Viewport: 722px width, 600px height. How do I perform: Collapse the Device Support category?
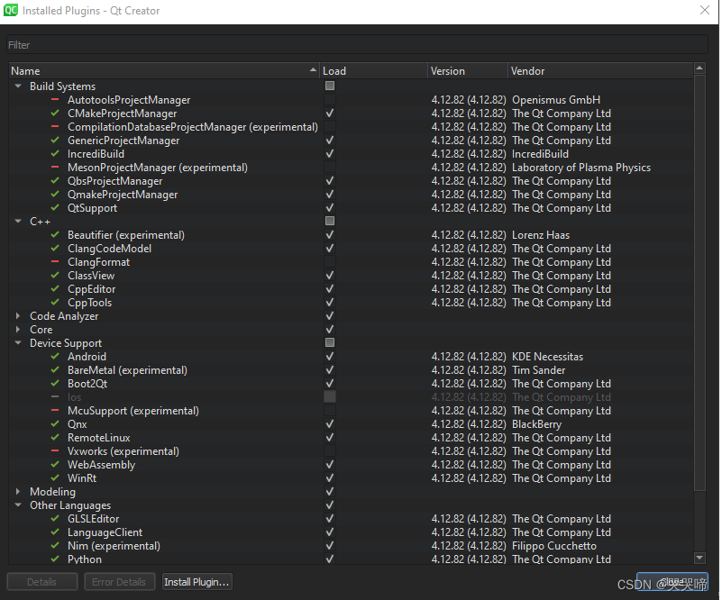(x=18, y=342)
